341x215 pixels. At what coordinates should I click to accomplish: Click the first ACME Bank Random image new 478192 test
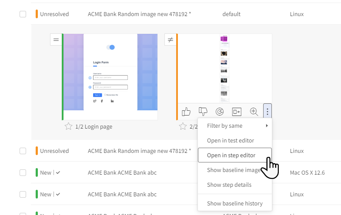(139, 14)
